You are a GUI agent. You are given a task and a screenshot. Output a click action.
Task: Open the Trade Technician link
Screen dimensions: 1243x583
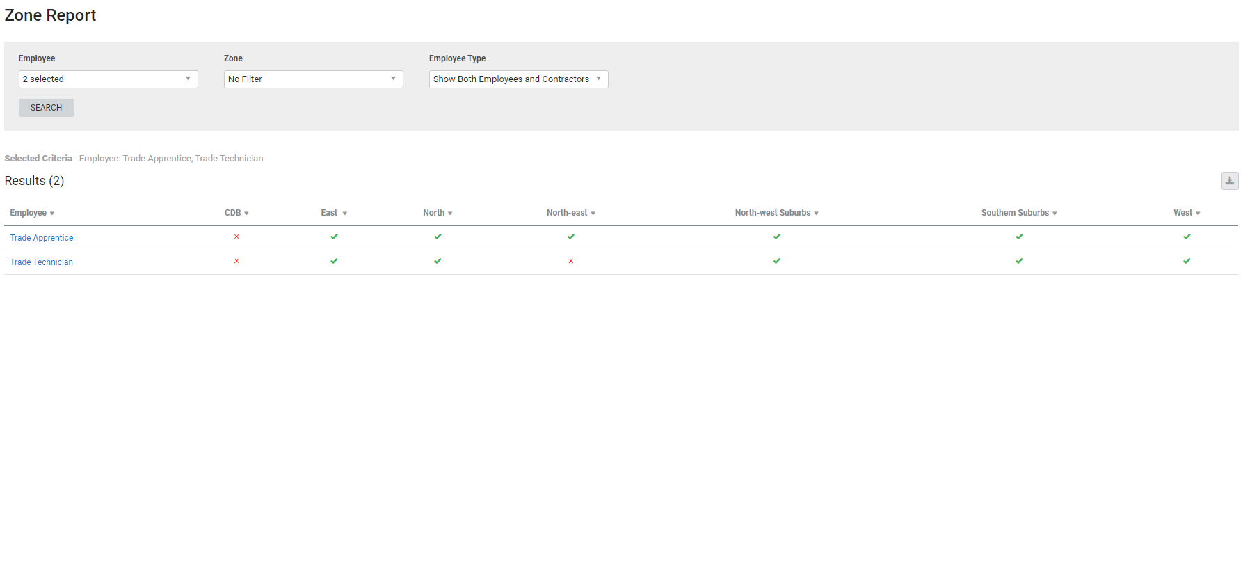coord(42,262)
